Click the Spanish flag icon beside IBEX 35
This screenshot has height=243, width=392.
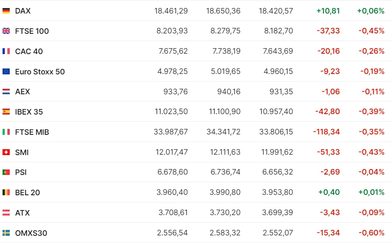coord(6,112)
